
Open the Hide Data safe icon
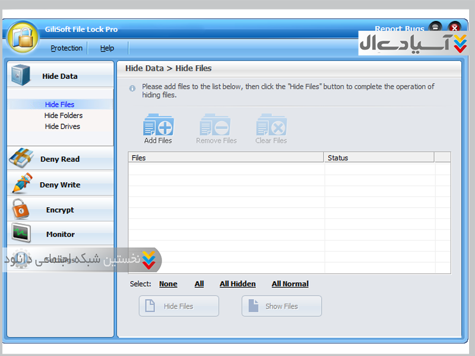(x=20, y=76)
